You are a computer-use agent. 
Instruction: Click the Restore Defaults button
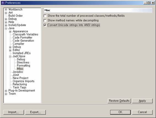click(119, 101)
